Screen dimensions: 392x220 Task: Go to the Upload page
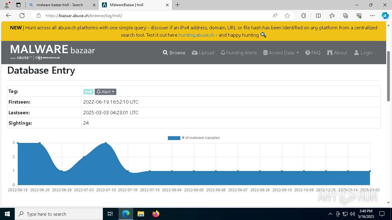click(x=203, y=53)
